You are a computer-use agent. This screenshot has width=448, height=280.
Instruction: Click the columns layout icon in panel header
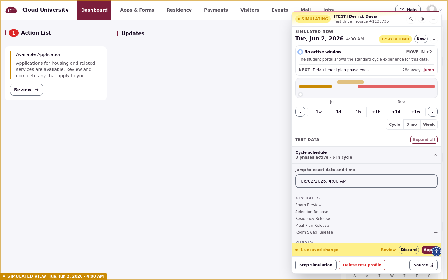(x=422, y=19)
